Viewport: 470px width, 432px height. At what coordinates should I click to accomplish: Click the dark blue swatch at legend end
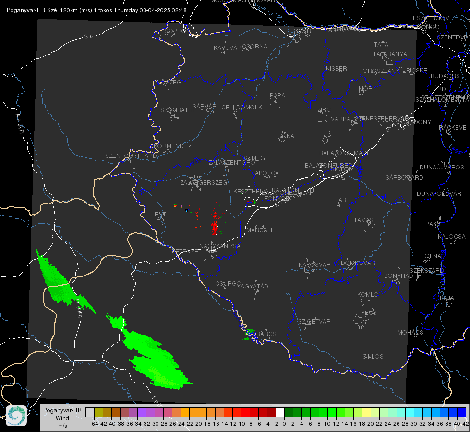point(462,412)
